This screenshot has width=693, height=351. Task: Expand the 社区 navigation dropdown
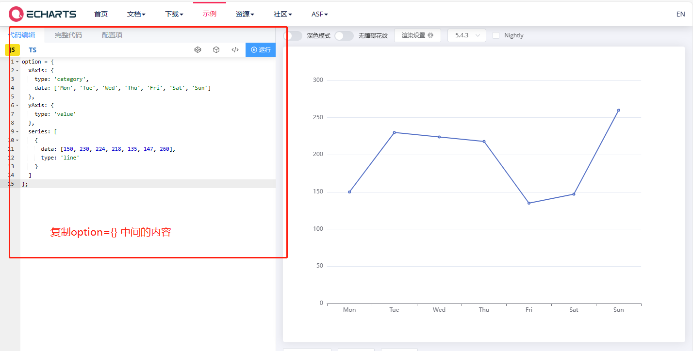283,14
